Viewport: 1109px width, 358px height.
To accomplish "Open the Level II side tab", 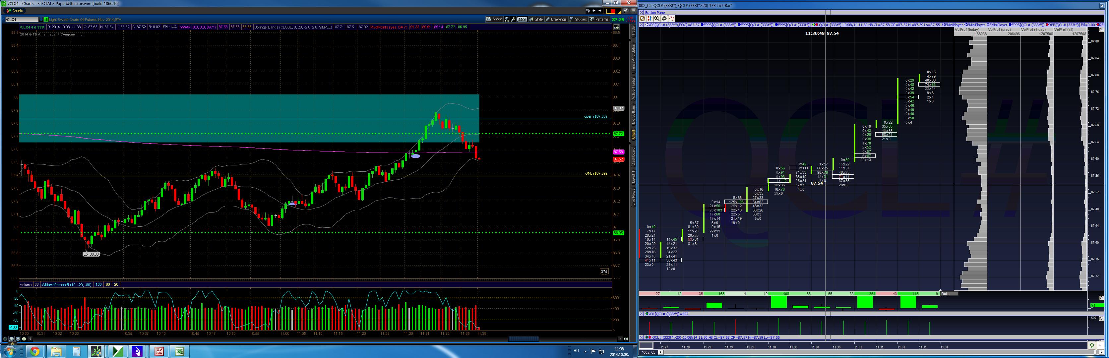I will [633, 177].
